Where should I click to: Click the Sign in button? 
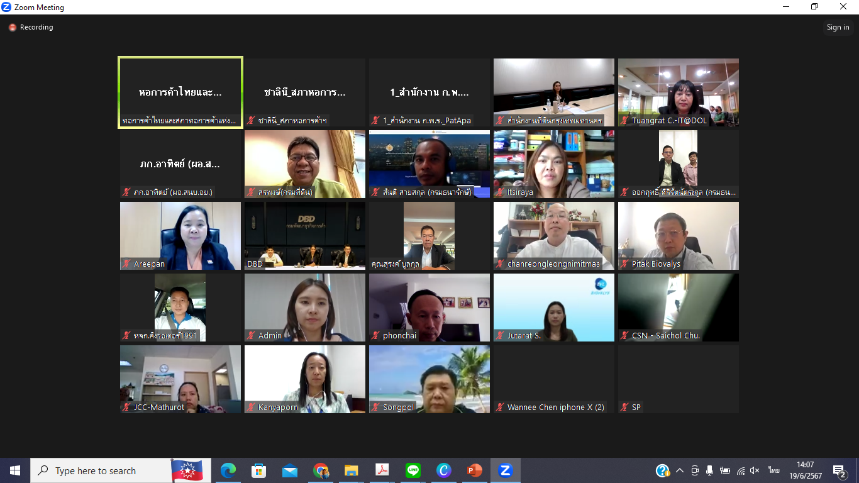[x=838, y=27]
